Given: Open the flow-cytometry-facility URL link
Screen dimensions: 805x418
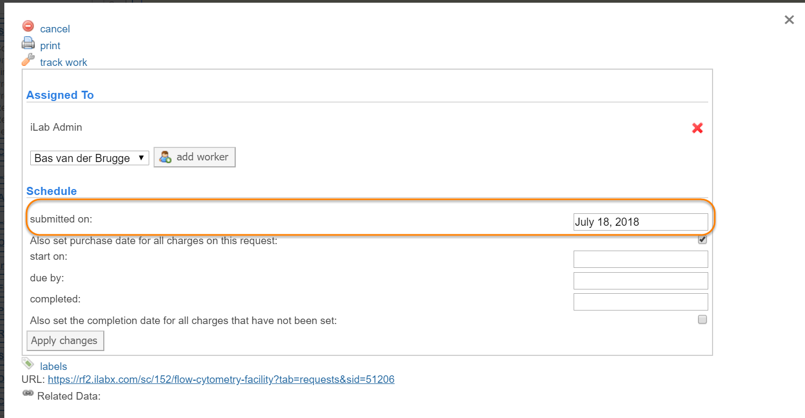Looking at the screenshot, I should tap(221, 380).
